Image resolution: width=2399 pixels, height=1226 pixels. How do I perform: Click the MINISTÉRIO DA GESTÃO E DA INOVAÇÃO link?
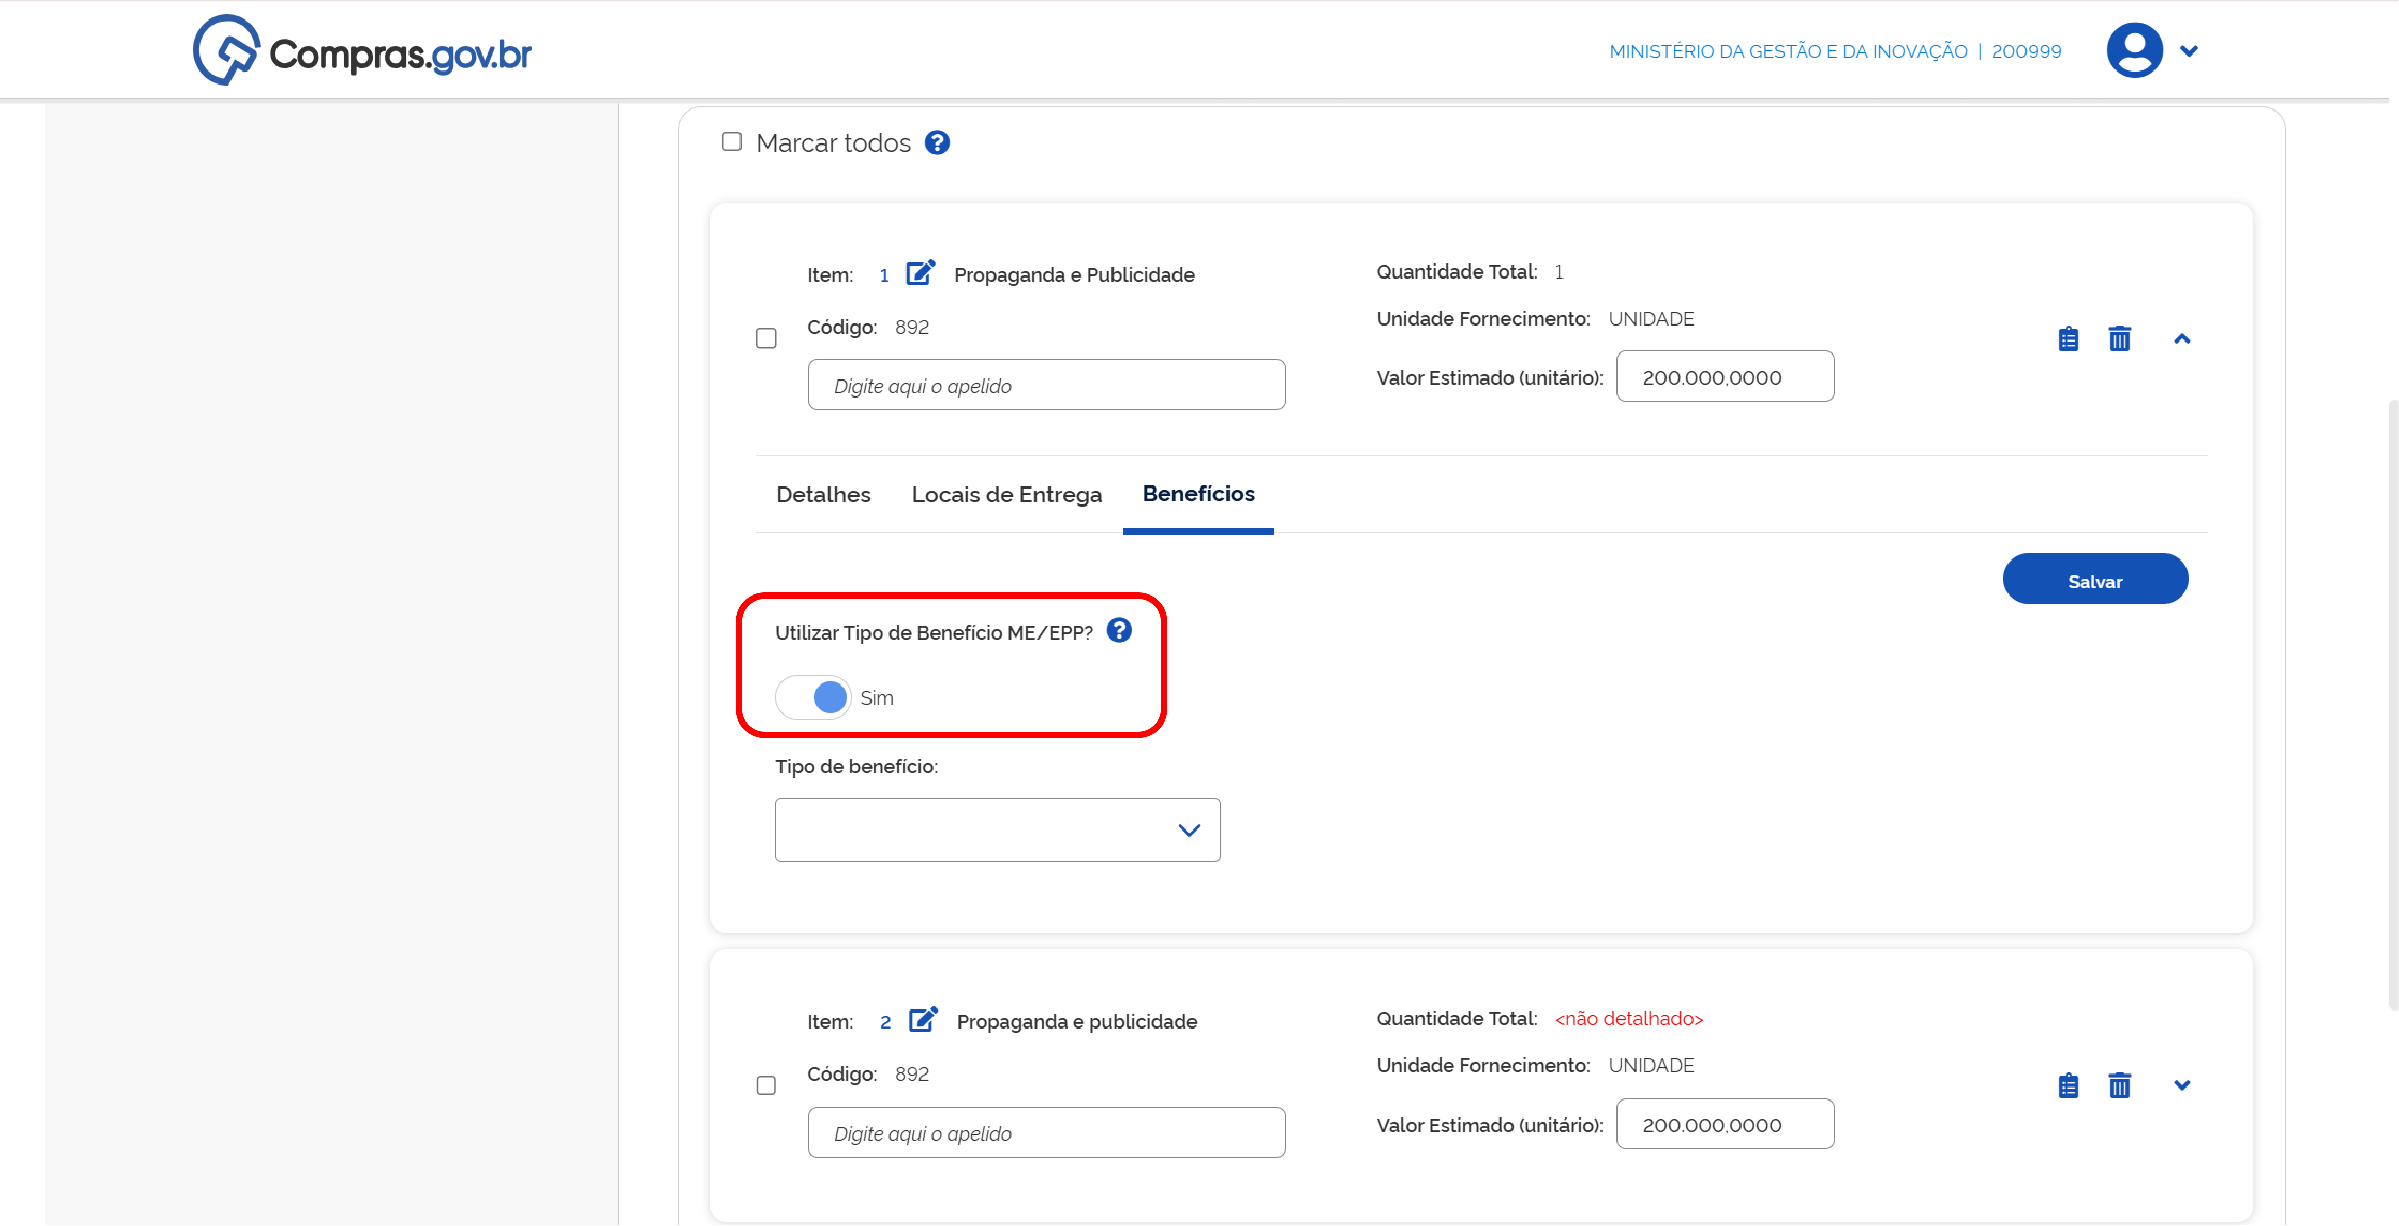coord(1787,51)
